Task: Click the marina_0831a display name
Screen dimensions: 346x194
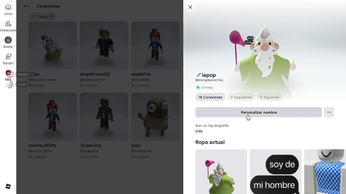Action: (42, 145)
